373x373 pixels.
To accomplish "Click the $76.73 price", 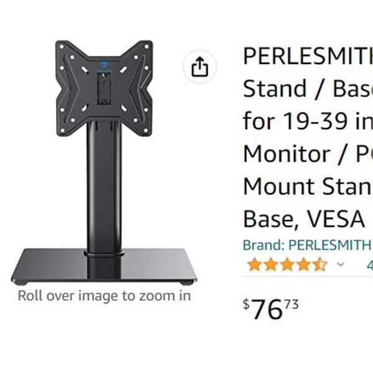I will pos(271,309).
